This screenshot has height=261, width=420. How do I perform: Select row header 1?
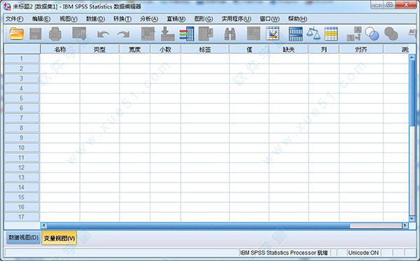click(22, 59)
